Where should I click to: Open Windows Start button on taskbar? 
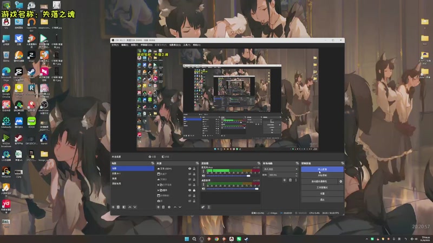pyautogui.click(x=187, y=239)
